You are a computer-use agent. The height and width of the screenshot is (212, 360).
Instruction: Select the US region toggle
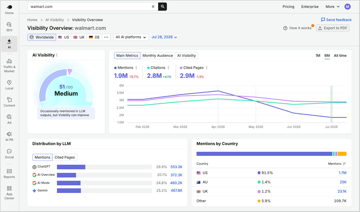coord(64,37)
